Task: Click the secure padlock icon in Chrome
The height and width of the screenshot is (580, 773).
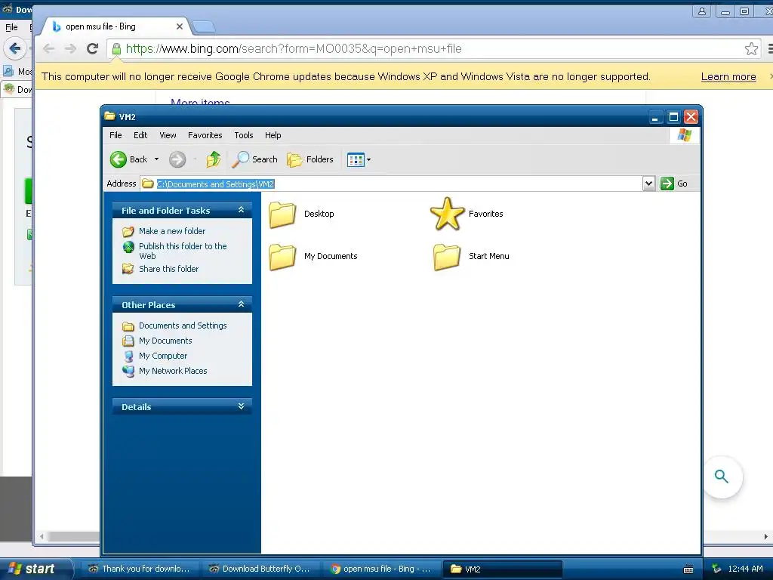Action: (x=116, y=48)
